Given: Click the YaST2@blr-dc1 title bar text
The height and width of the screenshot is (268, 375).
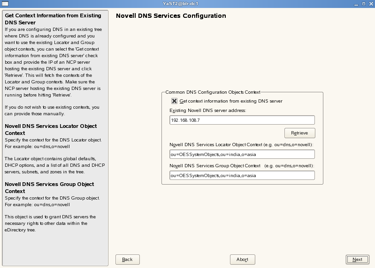Looking at the screenshot, I should 187,3.
